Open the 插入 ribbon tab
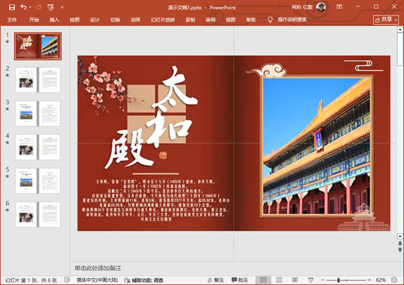Viewport: 404px width, 285px height. (55, 20)
